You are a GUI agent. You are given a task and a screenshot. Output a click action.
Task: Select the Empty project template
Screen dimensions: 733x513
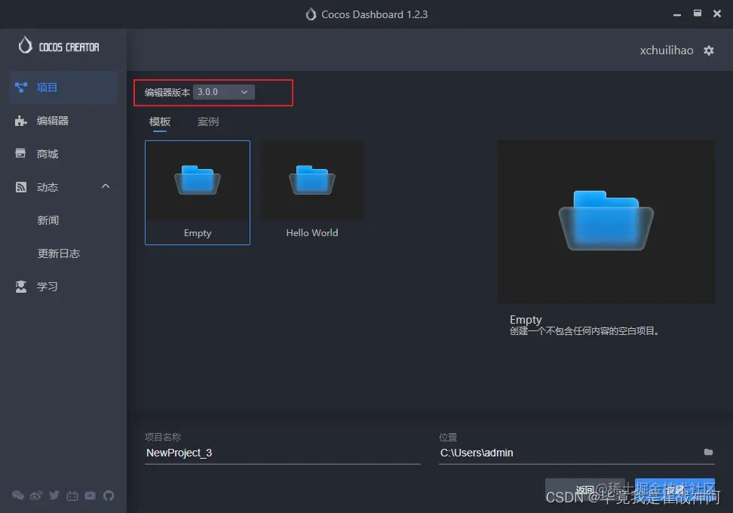click(x=198, y=192)
